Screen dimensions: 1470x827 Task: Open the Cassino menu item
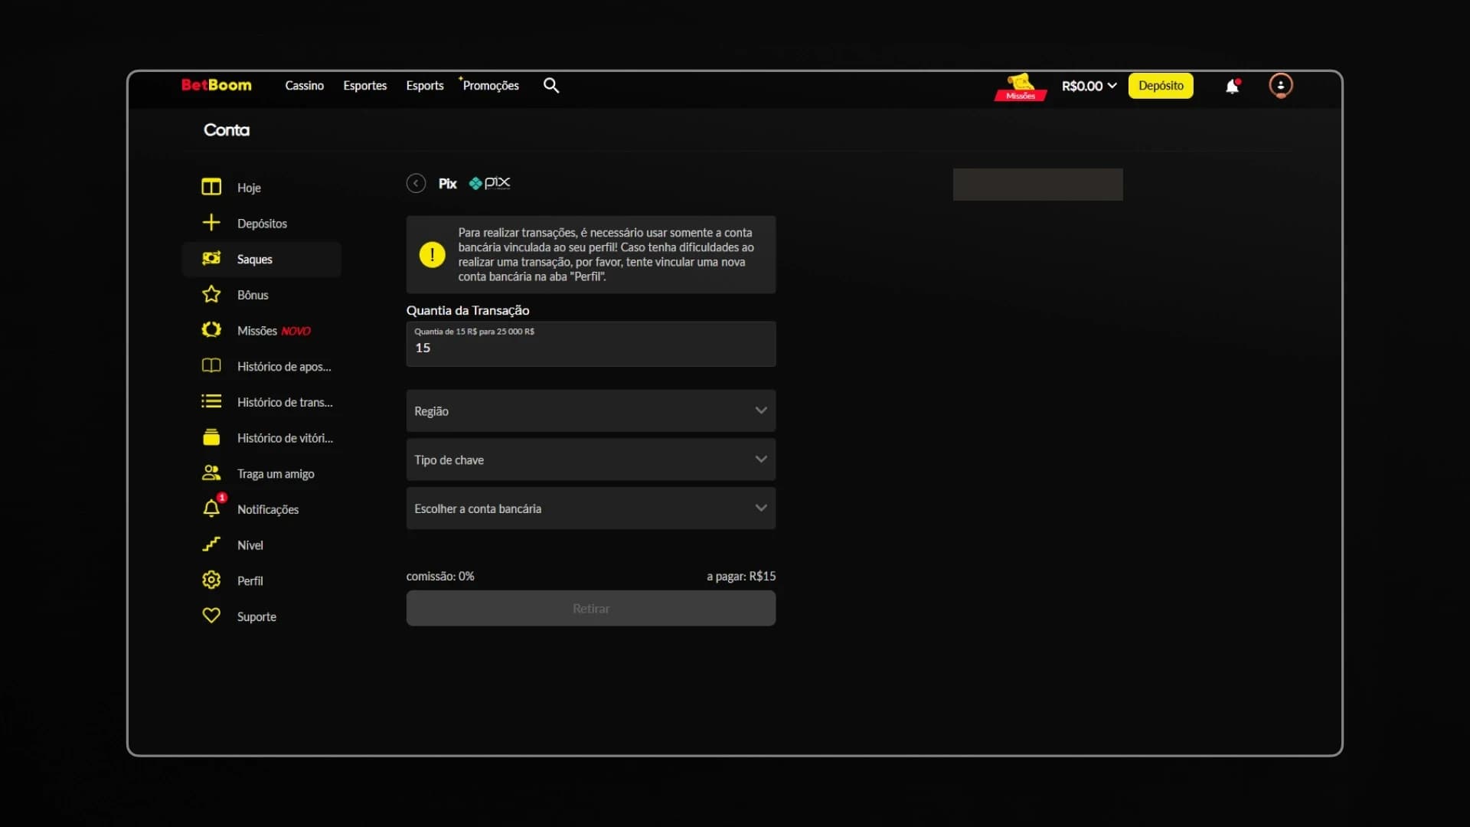click(304, 86)
